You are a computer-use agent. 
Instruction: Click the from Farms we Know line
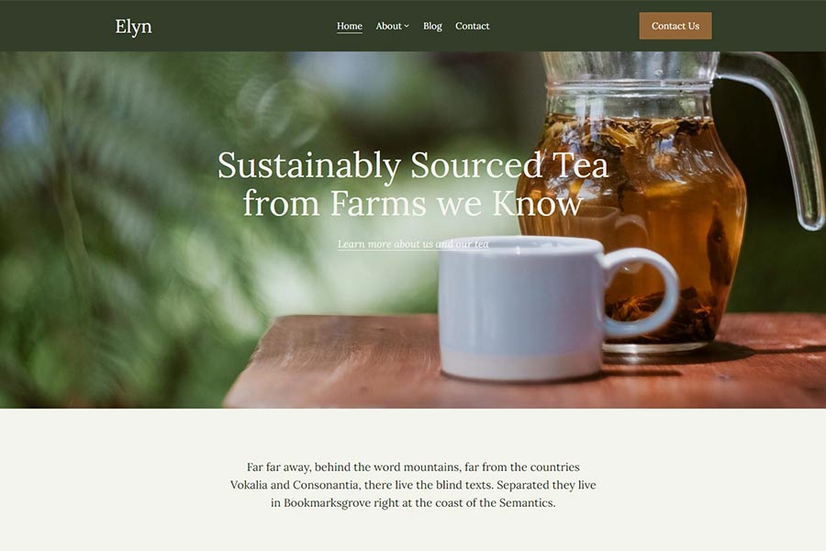413,203
